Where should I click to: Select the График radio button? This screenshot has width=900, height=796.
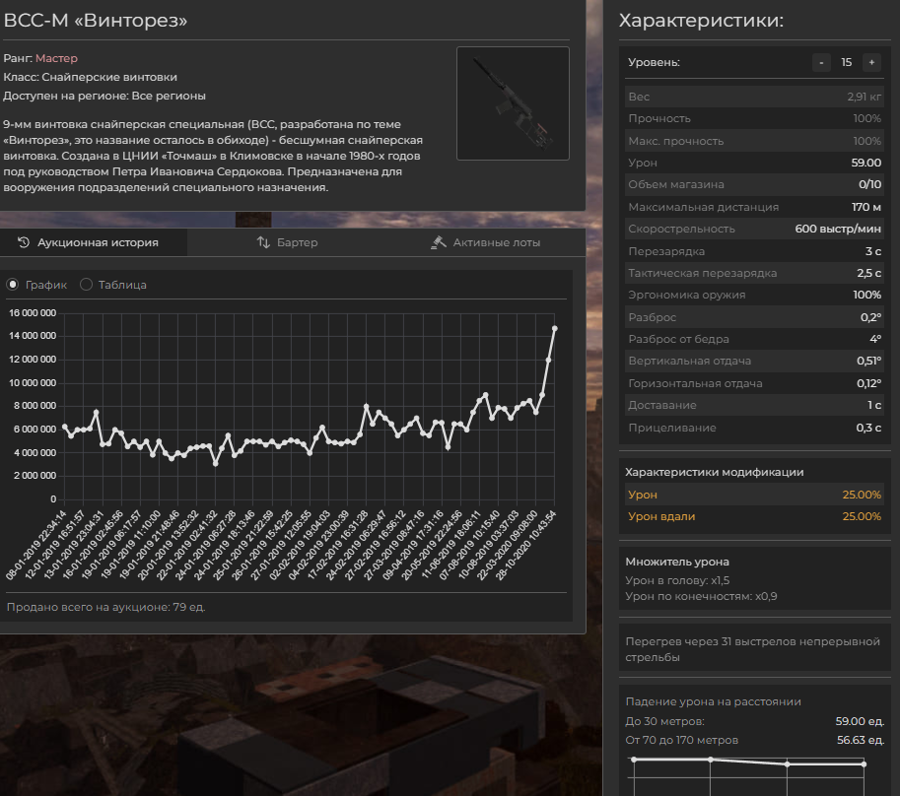coord(13,285)
